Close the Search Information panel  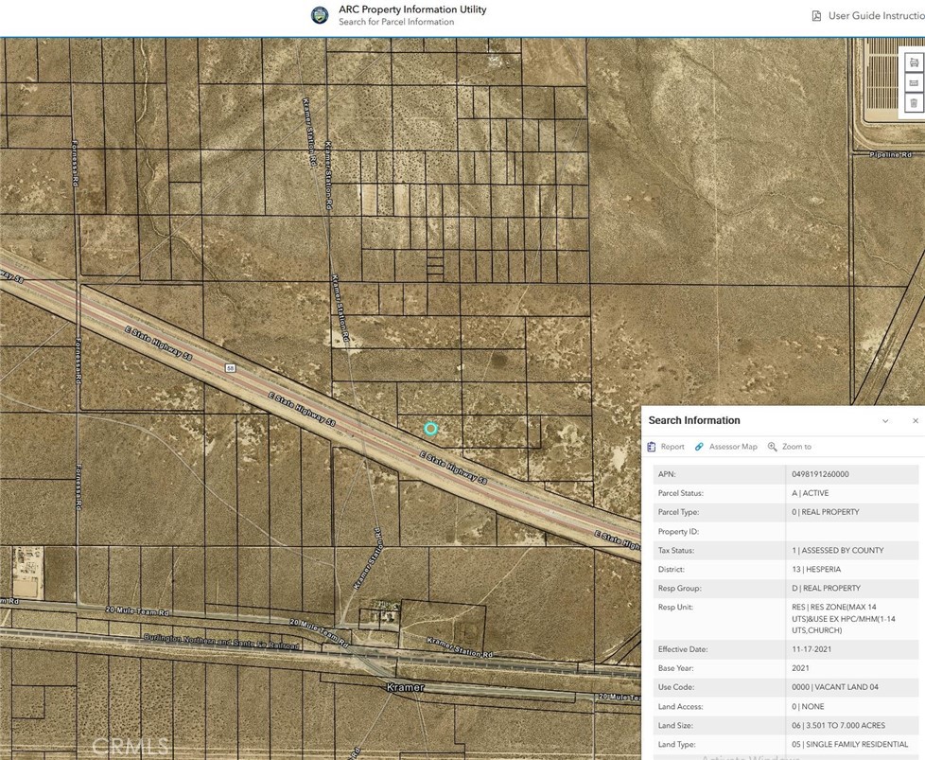tap(915, 421)
